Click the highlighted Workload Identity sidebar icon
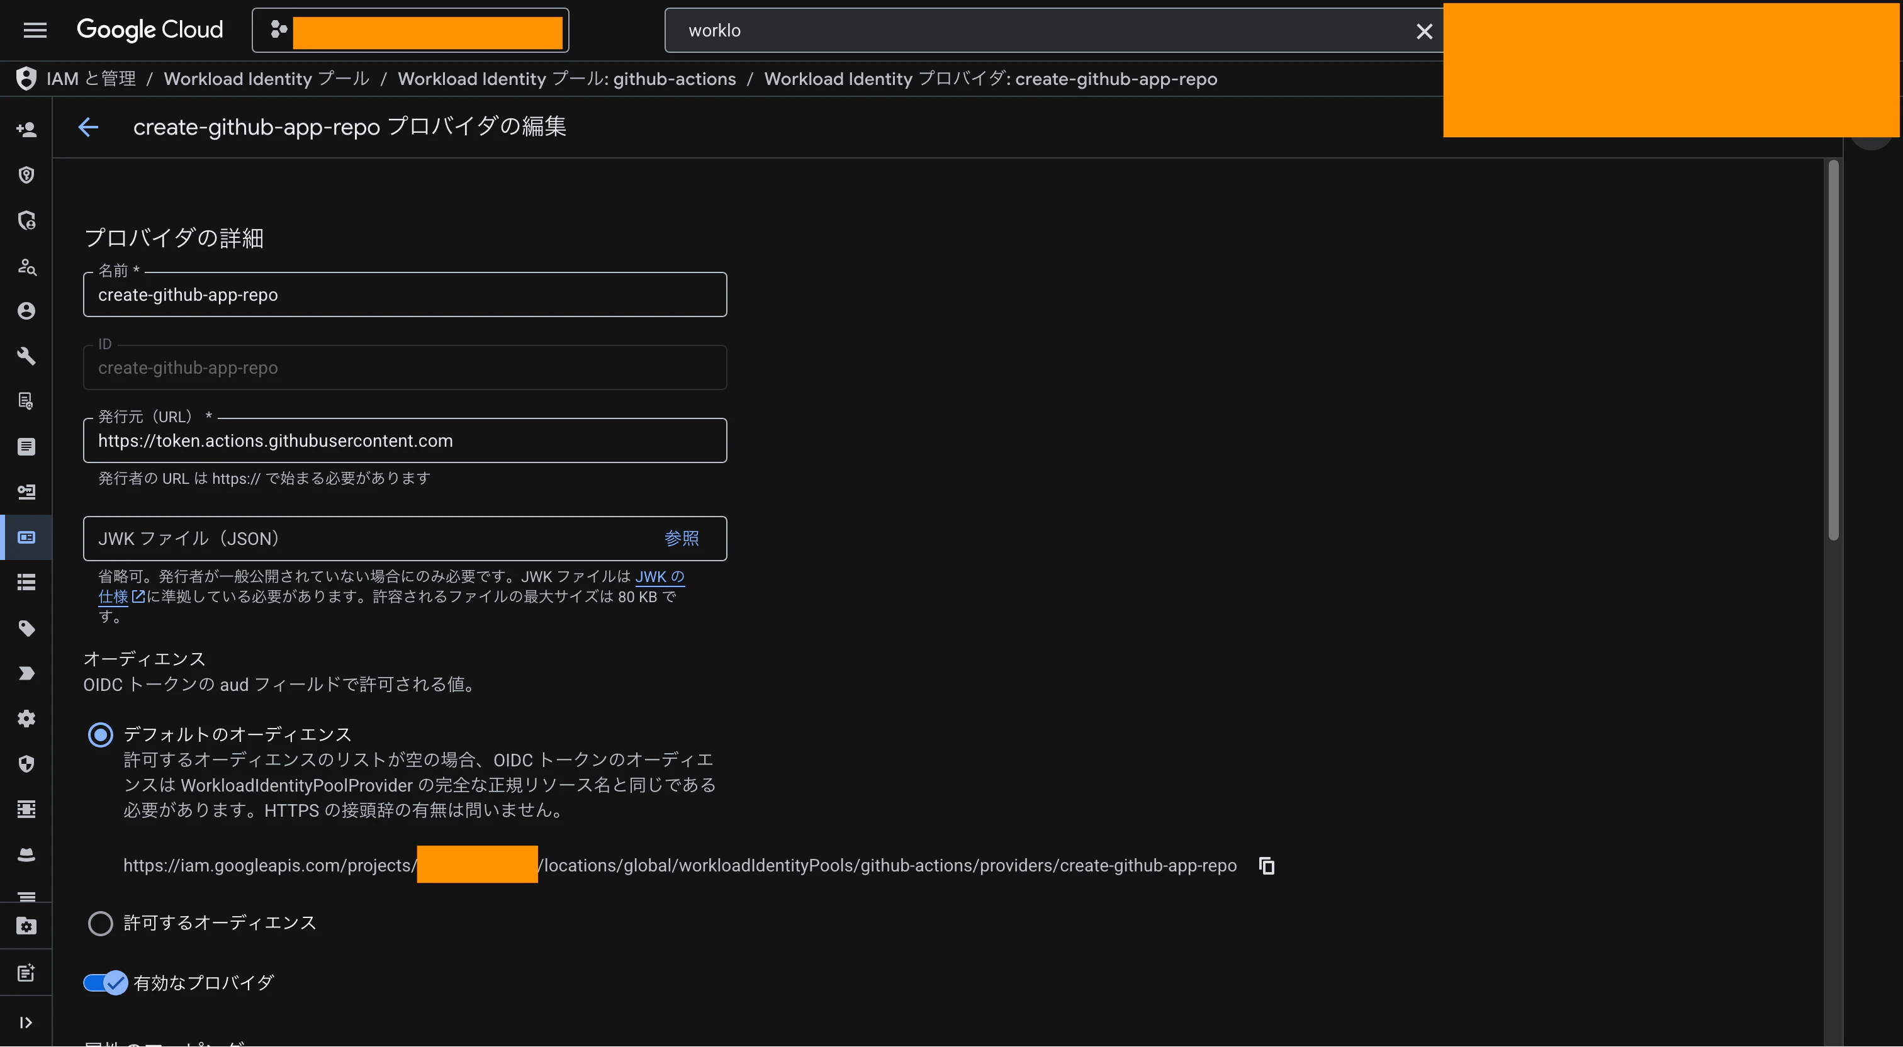 [x=26, y=537]
